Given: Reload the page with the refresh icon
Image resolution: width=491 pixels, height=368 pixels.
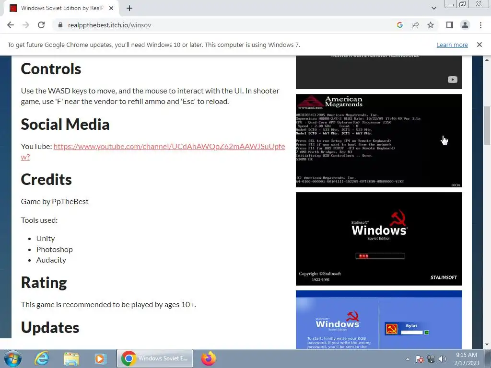Looking at the screenshot, I should [41, 25].
